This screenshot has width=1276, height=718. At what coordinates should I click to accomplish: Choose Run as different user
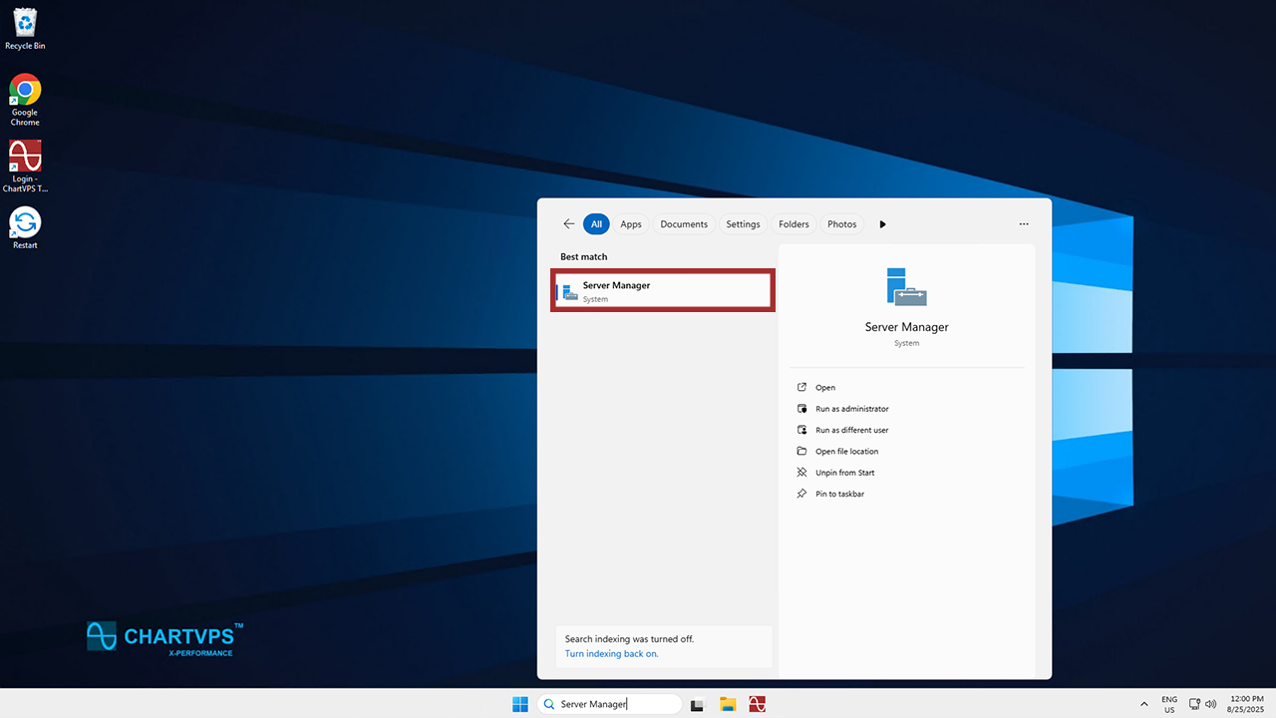[851, 431]
